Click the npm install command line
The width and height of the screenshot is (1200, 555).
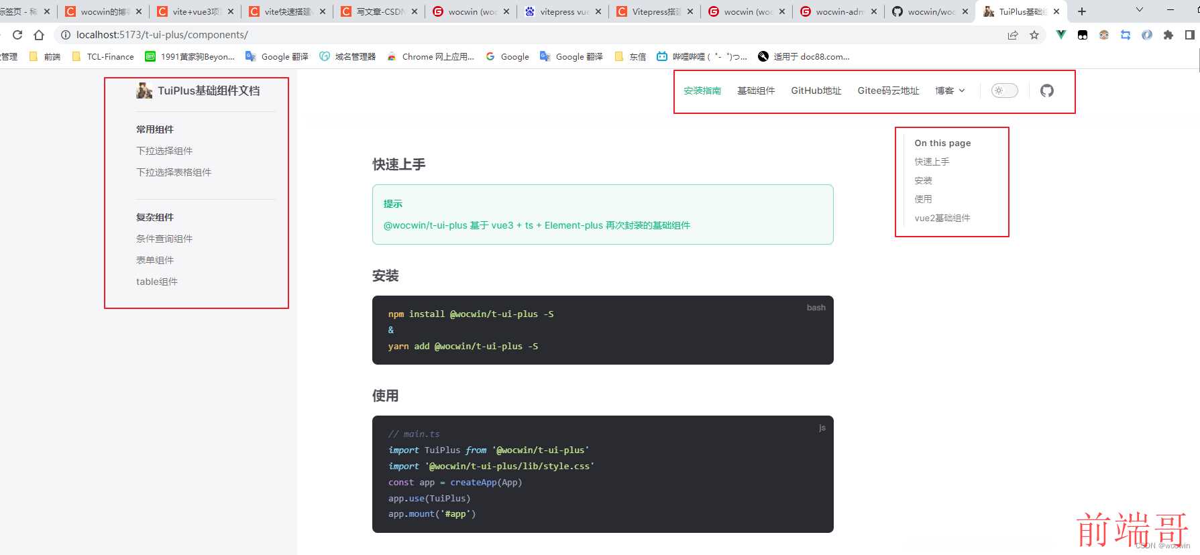(x=471, y=314)
